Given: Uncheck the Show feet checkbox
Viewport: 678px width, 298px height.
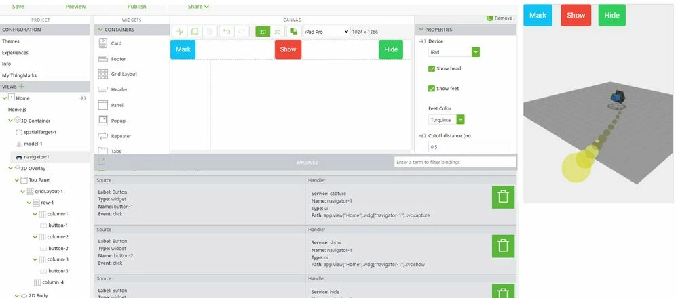Looking at the screenshot, I should pos(432,89).
